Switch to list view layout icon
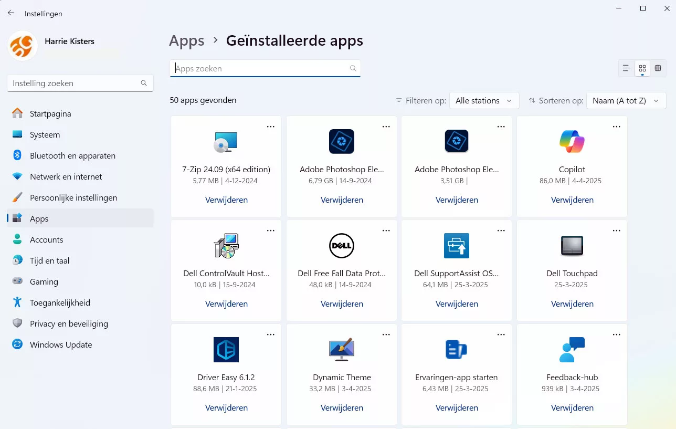676x429 pixels. [626, 68]
